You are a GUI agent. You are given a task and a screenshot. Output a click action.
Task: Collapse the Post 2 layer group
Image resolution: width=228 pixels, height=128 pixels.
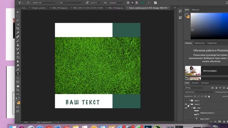pos(189,104)
